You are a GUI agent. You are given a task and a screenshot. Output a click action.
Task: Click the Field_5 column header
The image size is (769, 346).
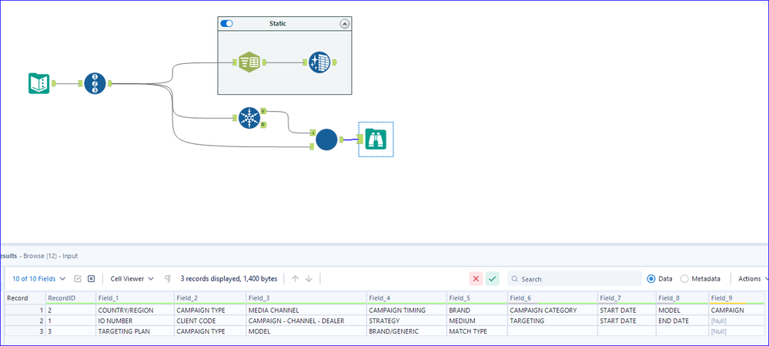477,298
